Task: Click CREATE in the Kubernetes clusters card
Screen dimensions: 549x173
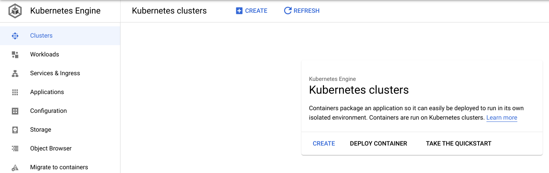Action: click(324, 144)
